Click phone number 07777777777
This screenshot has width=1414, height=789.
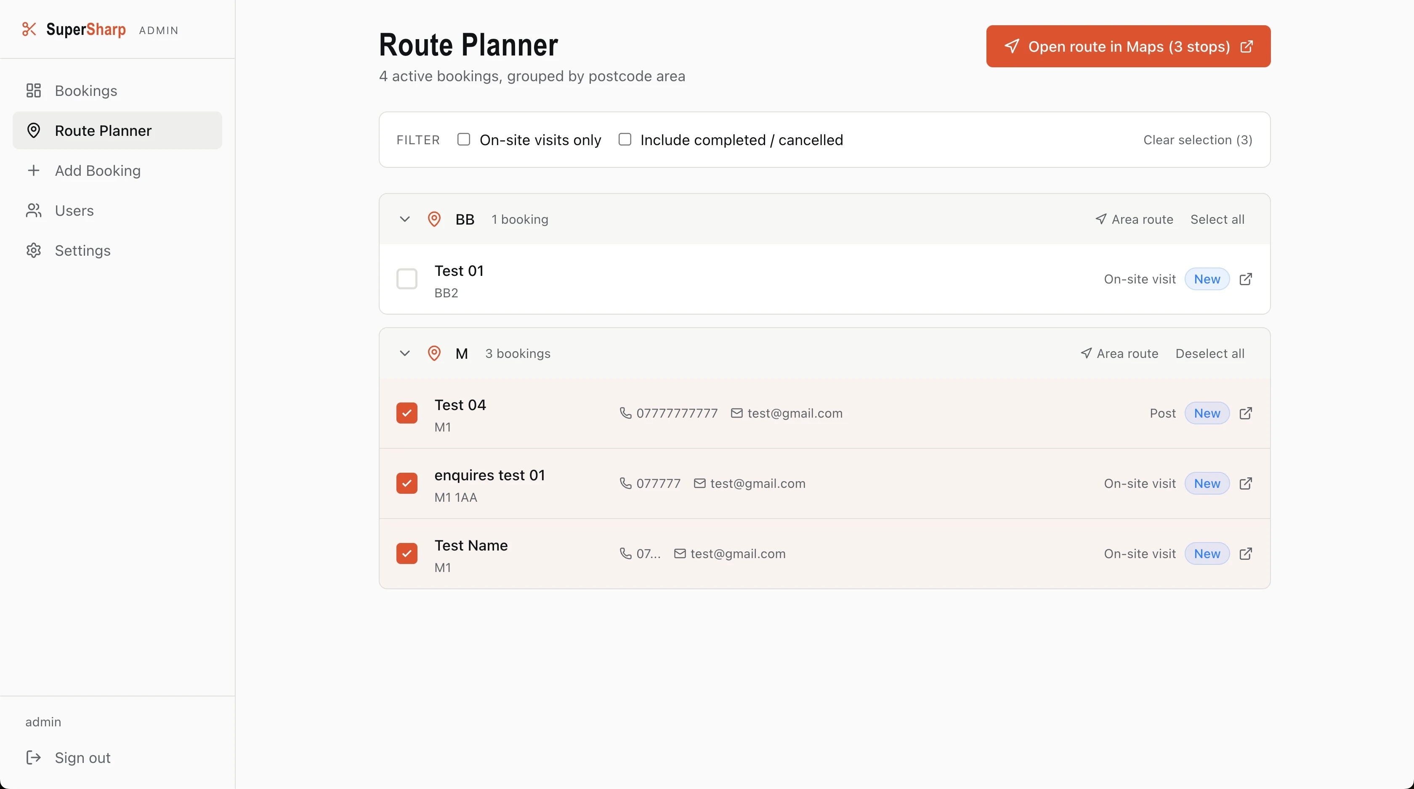point(677,413)
